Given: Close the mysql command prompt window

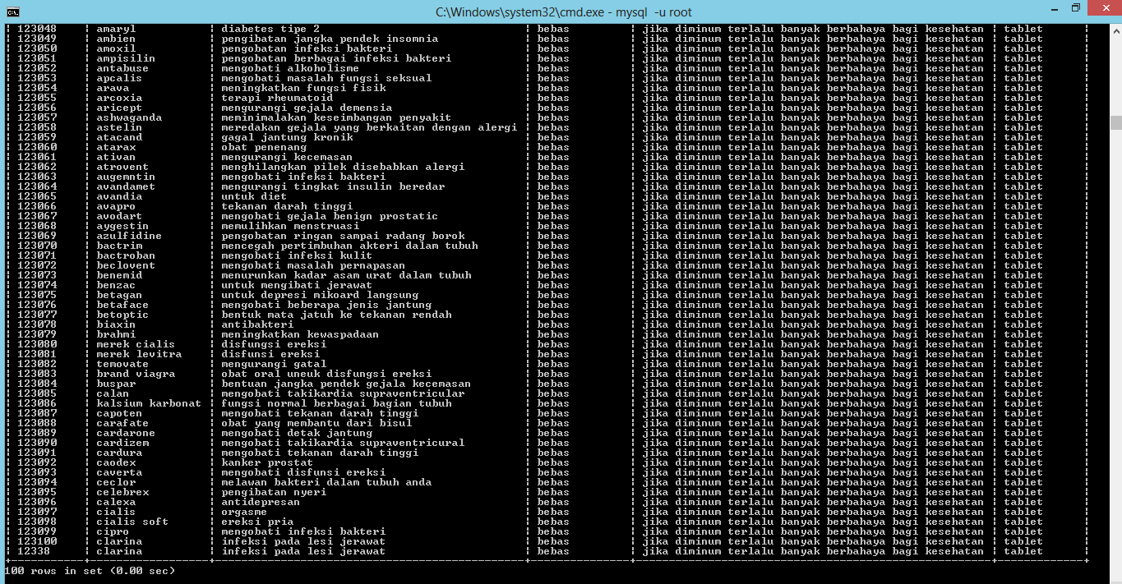Looking at the screenshot, I should point(1104,9).
